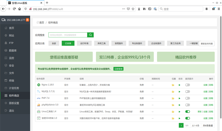Select the 企业版插件 category tab
222x131 pixels.
156,43
